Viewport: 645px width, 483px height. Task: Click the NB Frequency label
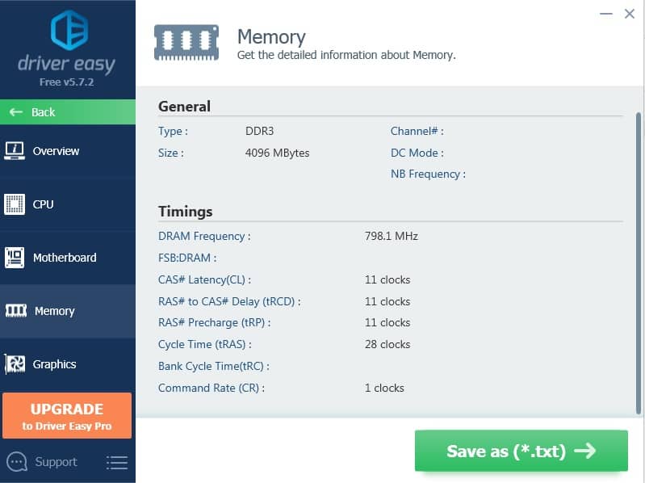point(428,174)
